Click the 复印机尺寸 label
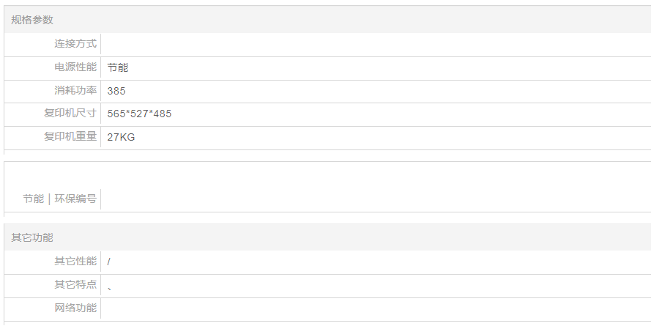The height and width of the screenshot is (326, 654). point(70,114)
